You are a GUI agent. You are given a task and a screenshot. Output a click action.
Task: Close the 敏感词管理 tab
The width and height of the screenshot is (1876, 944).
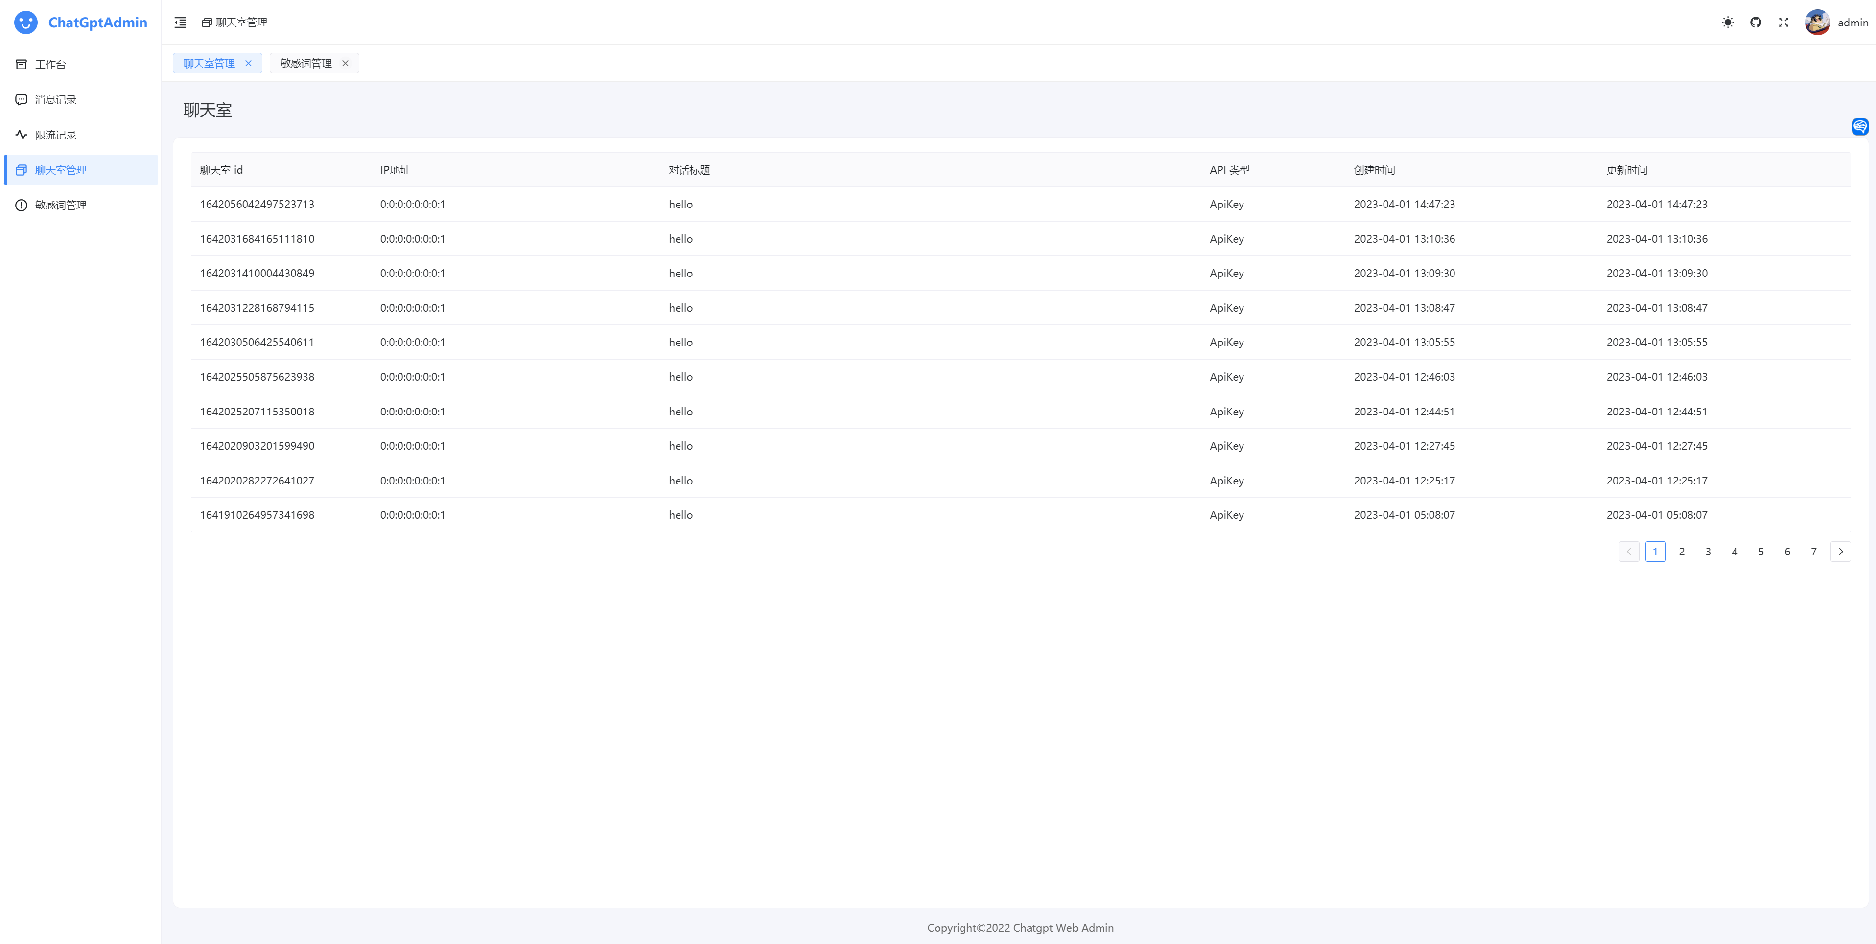coord(345,63)
